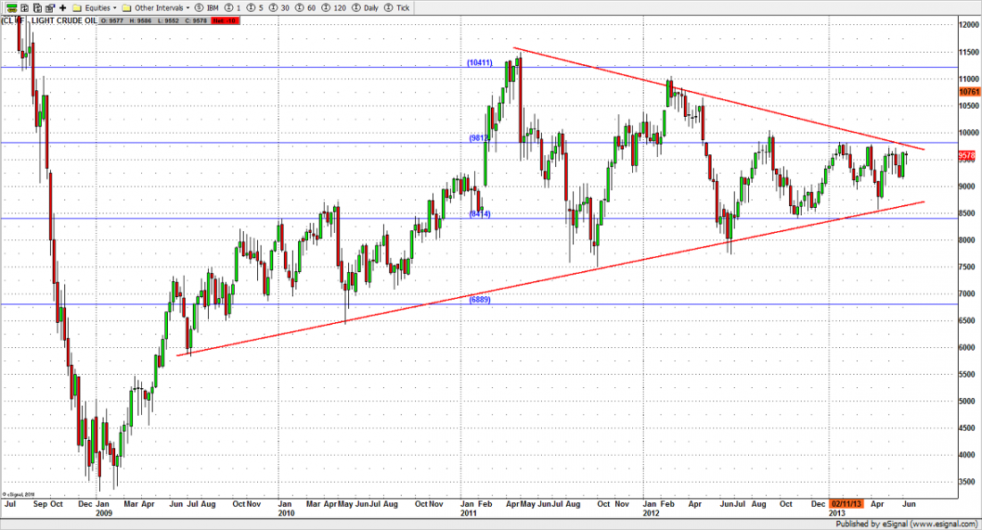Switch to the 5 minute interval
This screenshot has height=530, width=982.
[260, 7]
